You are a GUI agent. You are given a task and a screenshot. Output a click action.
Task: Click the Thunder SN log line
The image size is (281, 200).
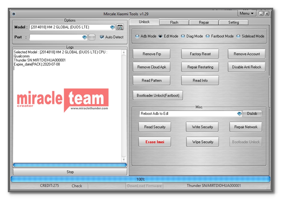coord(40,60)
